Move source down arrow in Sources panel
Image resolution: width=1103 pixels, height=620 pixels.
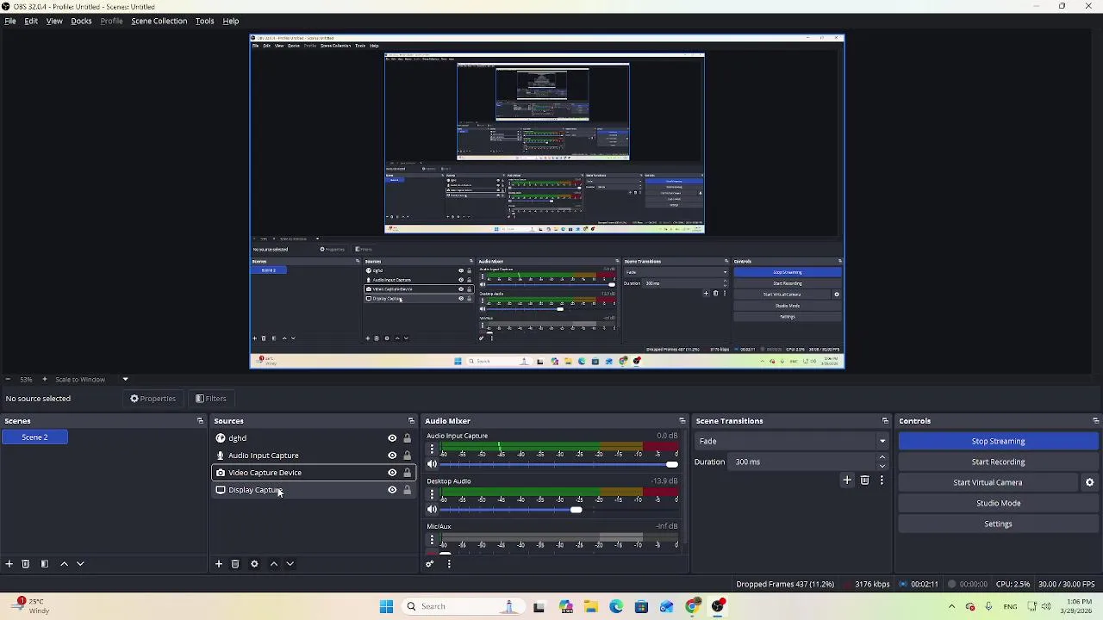290,564
